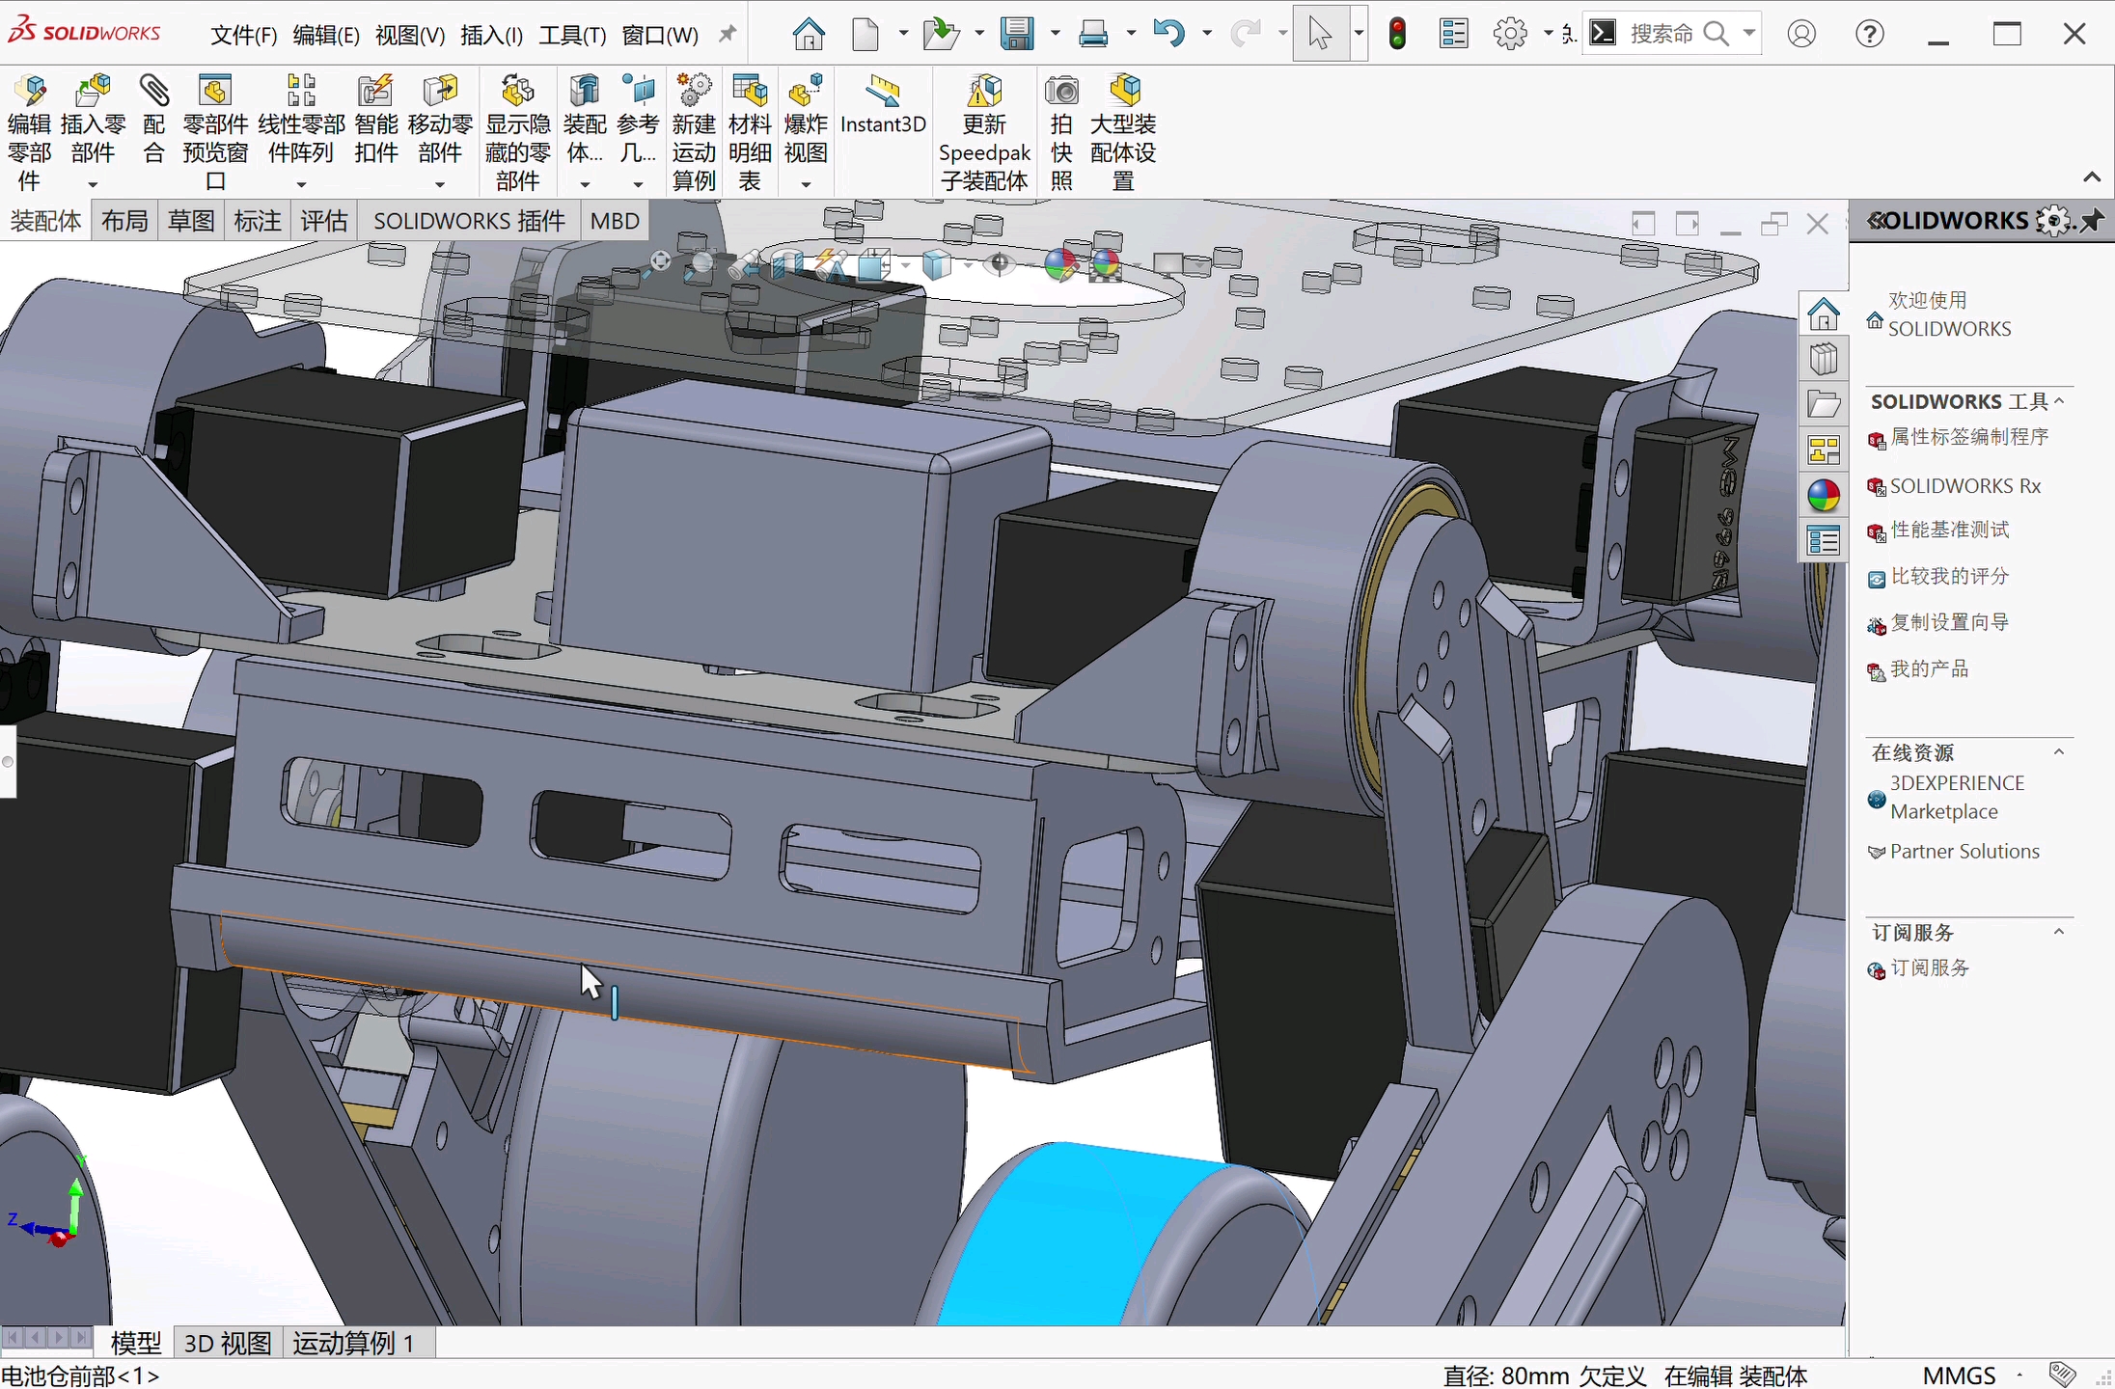Click 智能扣件 (Smart Fasteners) tool
The width and height of the screenshot is (2115, 1389).
(x=375, y=120)
